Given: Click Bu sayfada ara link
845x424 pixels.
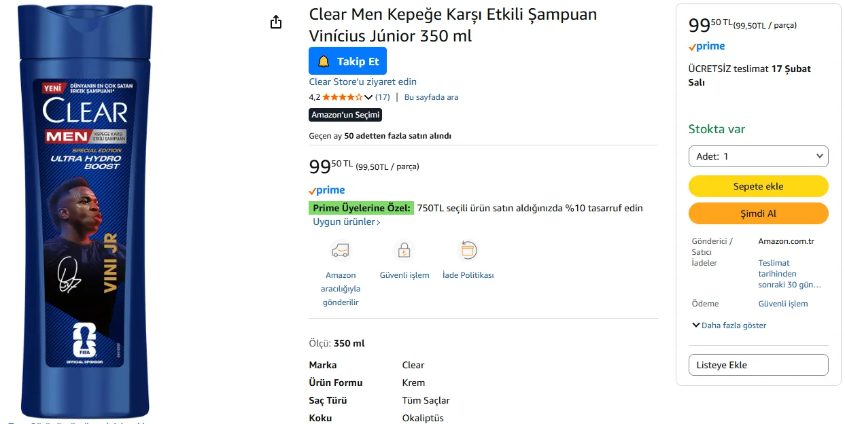Looking at the screenshot, I should (431, 97).
